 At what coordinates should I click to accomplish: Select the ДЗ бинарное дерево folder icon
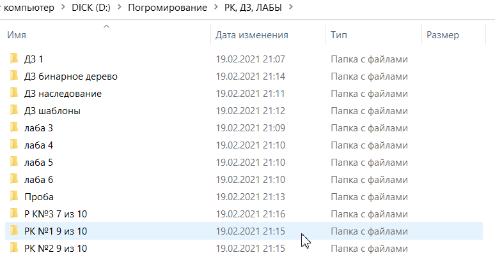[x=13, y=76]
